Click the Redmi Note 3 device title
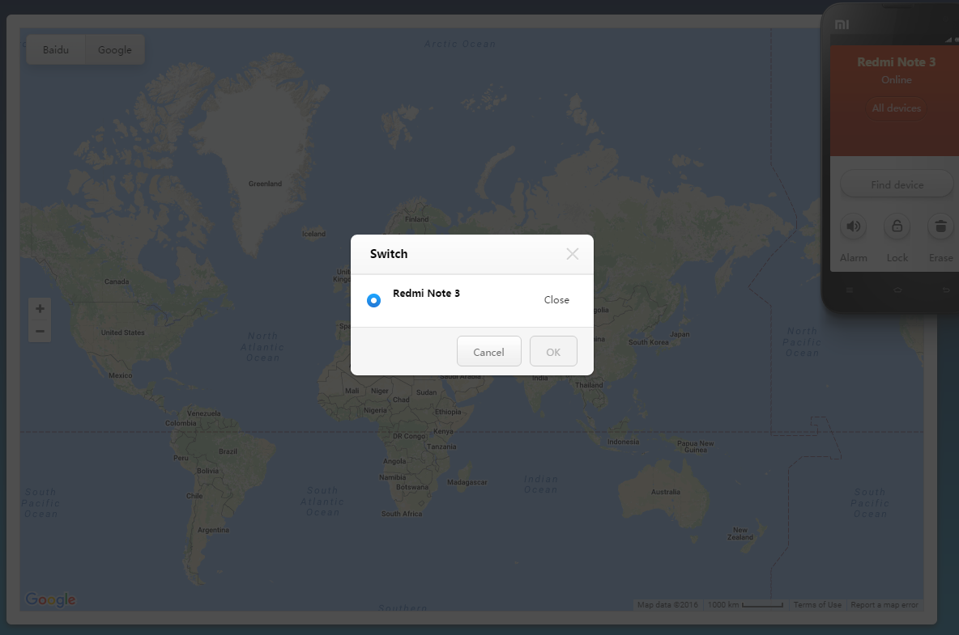The width and height of the screenshot is (959, 635). 896,62
